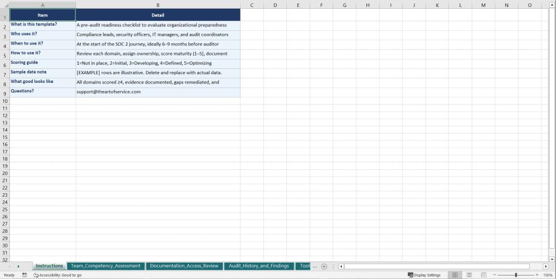Click the macro recording icon in status bar
This screenshot has width=556, height=279.
pos(25,275)
